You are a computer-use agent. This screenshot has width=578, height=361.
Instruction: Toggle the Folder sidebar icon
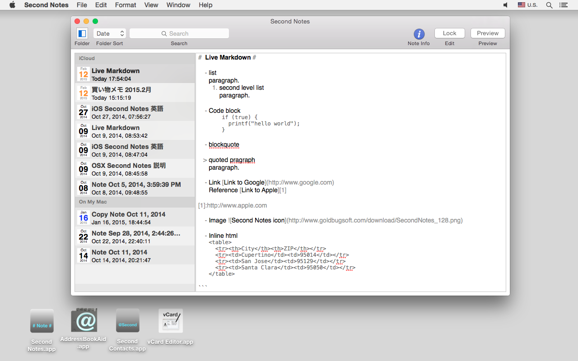click(82, 33)
